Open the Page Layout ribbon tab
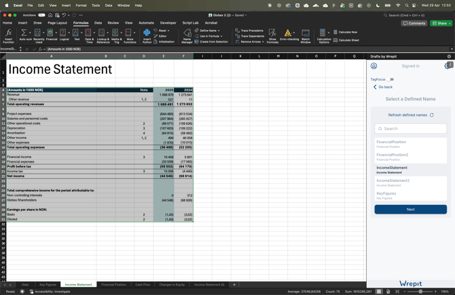 (58, 23)
